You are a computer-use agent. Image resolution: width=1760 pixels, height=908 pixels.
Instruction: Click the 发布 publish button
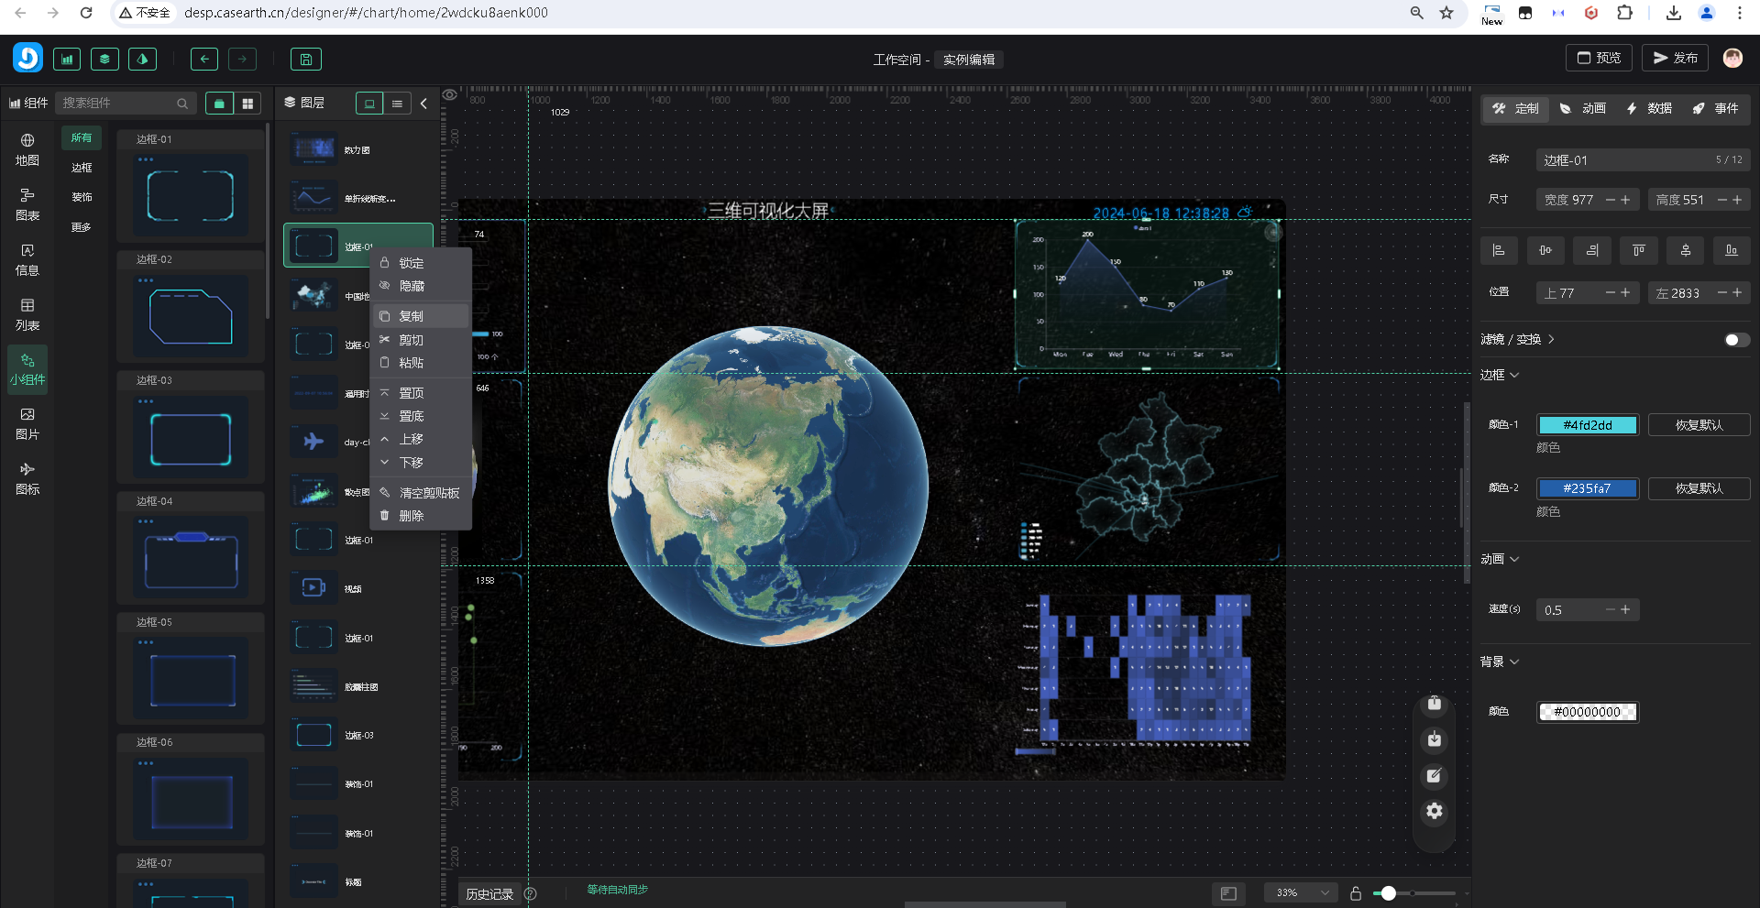[1675, 58]
